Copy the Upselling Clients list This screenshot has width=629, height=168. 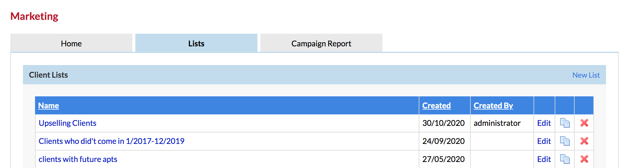(x=565, y=123)
